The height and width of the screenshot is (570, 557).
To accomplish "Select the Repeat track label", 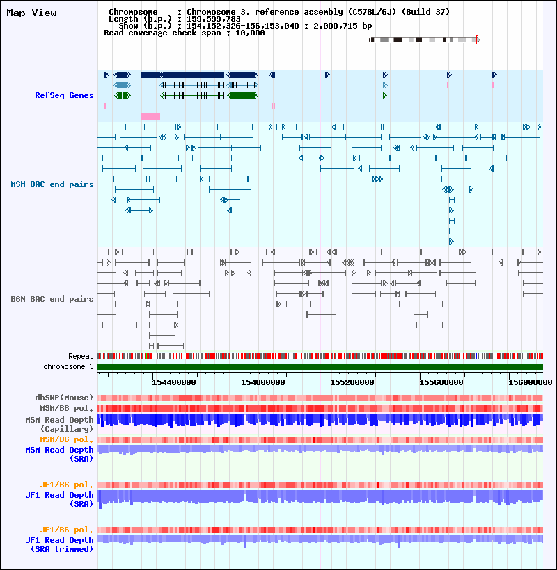I will tap(81, 356).
